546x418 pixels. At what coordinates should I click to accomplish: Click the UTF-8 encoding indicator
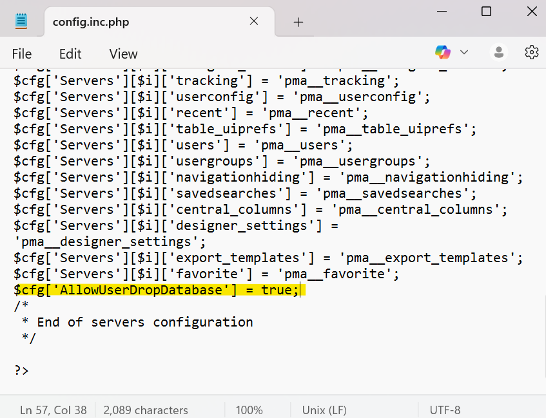point(445,410)
